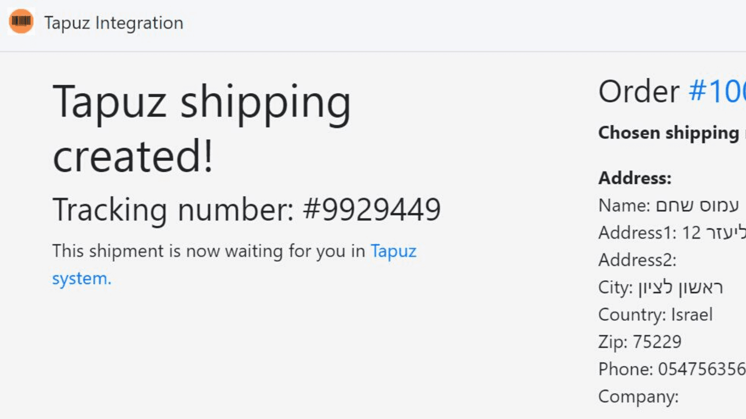Click the Tapuz Integration app title
The width and height of the screenshot is (746, 419).
(x=114, y=23)
